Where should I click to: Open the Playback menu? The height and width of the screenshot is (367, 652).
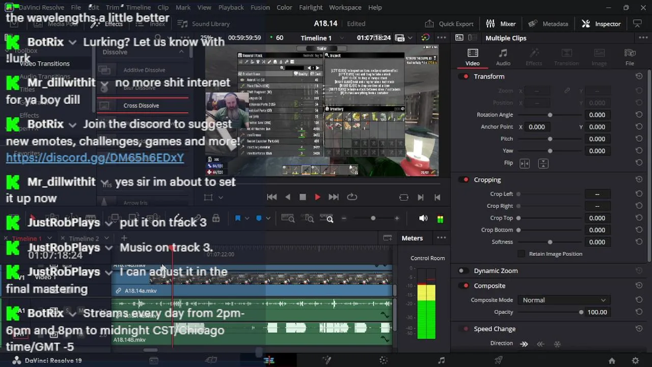[x=231, y=7]
